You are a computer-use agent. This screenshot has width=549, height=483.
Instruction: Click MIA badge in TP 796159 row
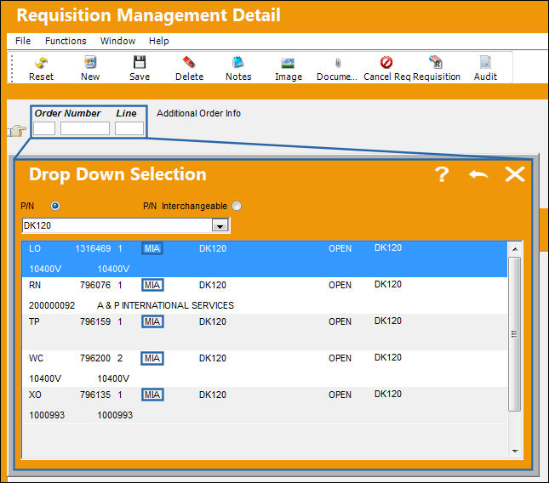pyautogui.click(x=152, y=321)
